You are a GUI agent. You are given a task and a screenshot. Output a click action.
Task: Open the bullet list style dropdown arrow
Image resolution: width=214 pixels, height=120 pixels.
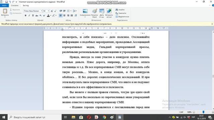(x=71, y=11)
